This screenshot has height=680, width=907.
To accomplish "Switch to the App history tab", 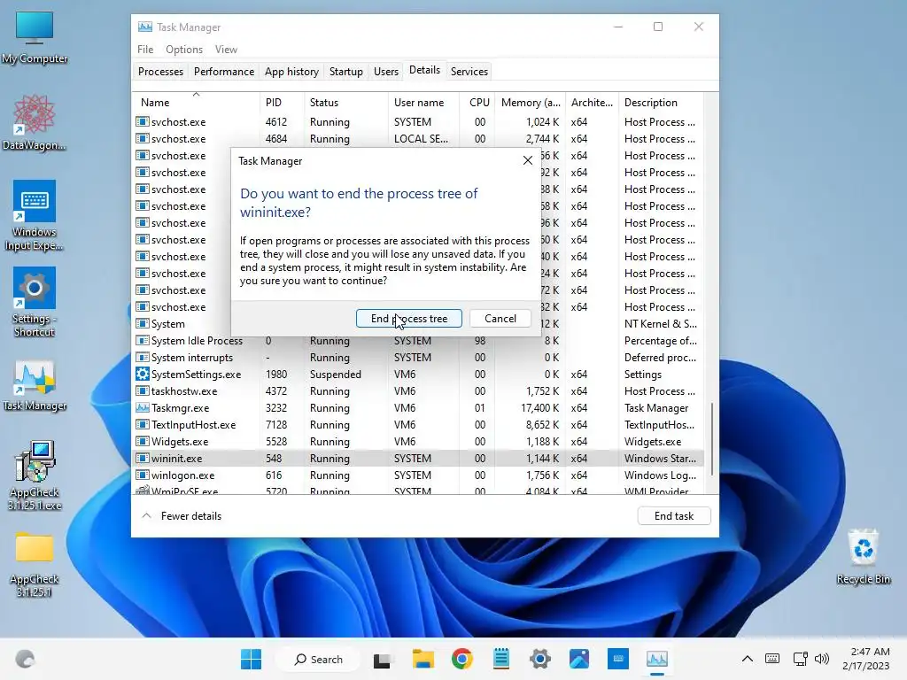I will tap(291, 72).
